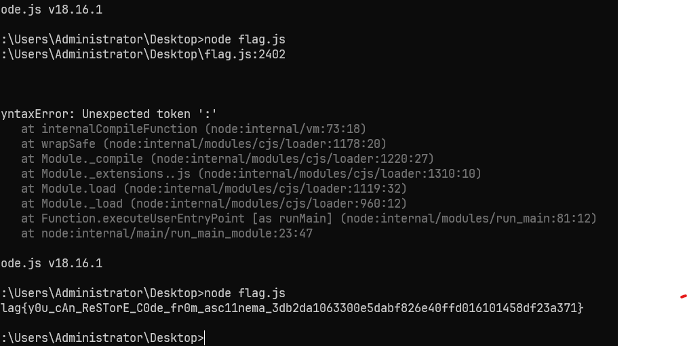
Task: Click the Module._compile stack trace line
Action: coord(227,159)
